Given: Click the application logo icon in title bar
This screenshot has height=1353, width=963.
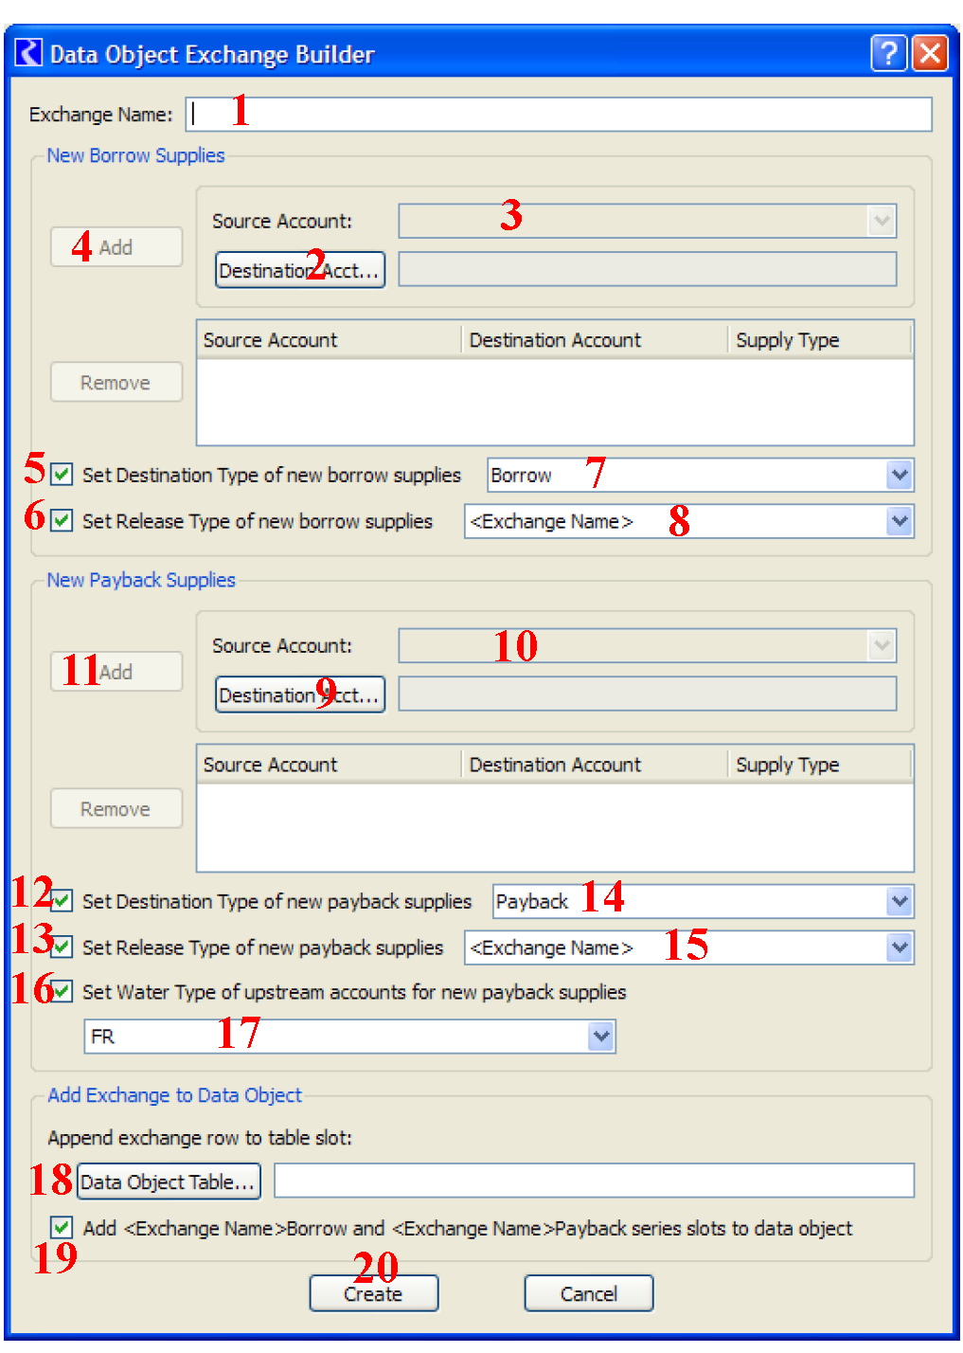Looking at the screenshot, I should click(28, 53).
